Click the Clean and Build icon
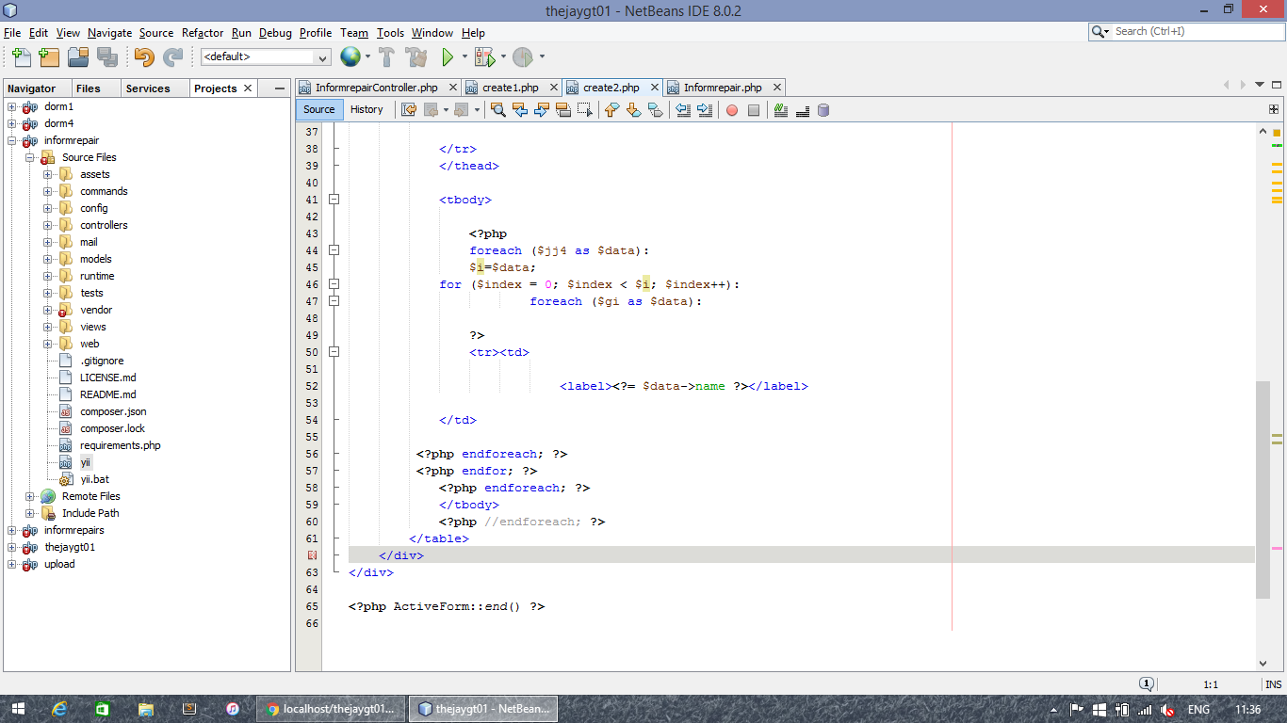This screenshot has height=723, width=1287. (416, 56)
